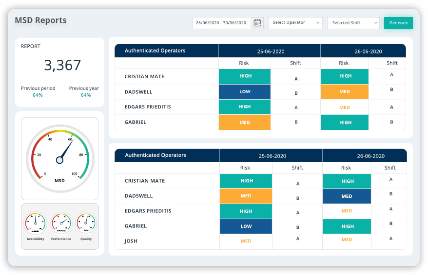The image size is (428, 275).
Task: Expand the Selected Shift dropdown
Action: pyautogui.click(x=353, y=23)
